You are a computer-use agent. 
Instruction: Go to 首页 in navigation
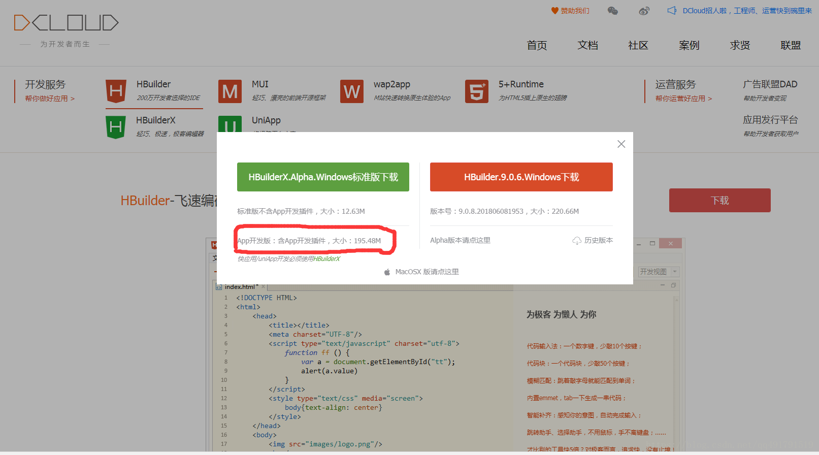pos(537,45)
